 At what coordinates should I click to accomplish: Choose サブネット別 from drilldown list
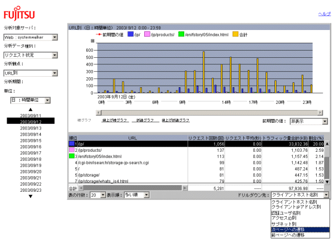300,224
